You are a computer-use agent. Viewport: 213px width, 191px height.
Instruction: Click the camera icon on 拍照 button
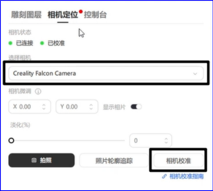tap(34, 160)
